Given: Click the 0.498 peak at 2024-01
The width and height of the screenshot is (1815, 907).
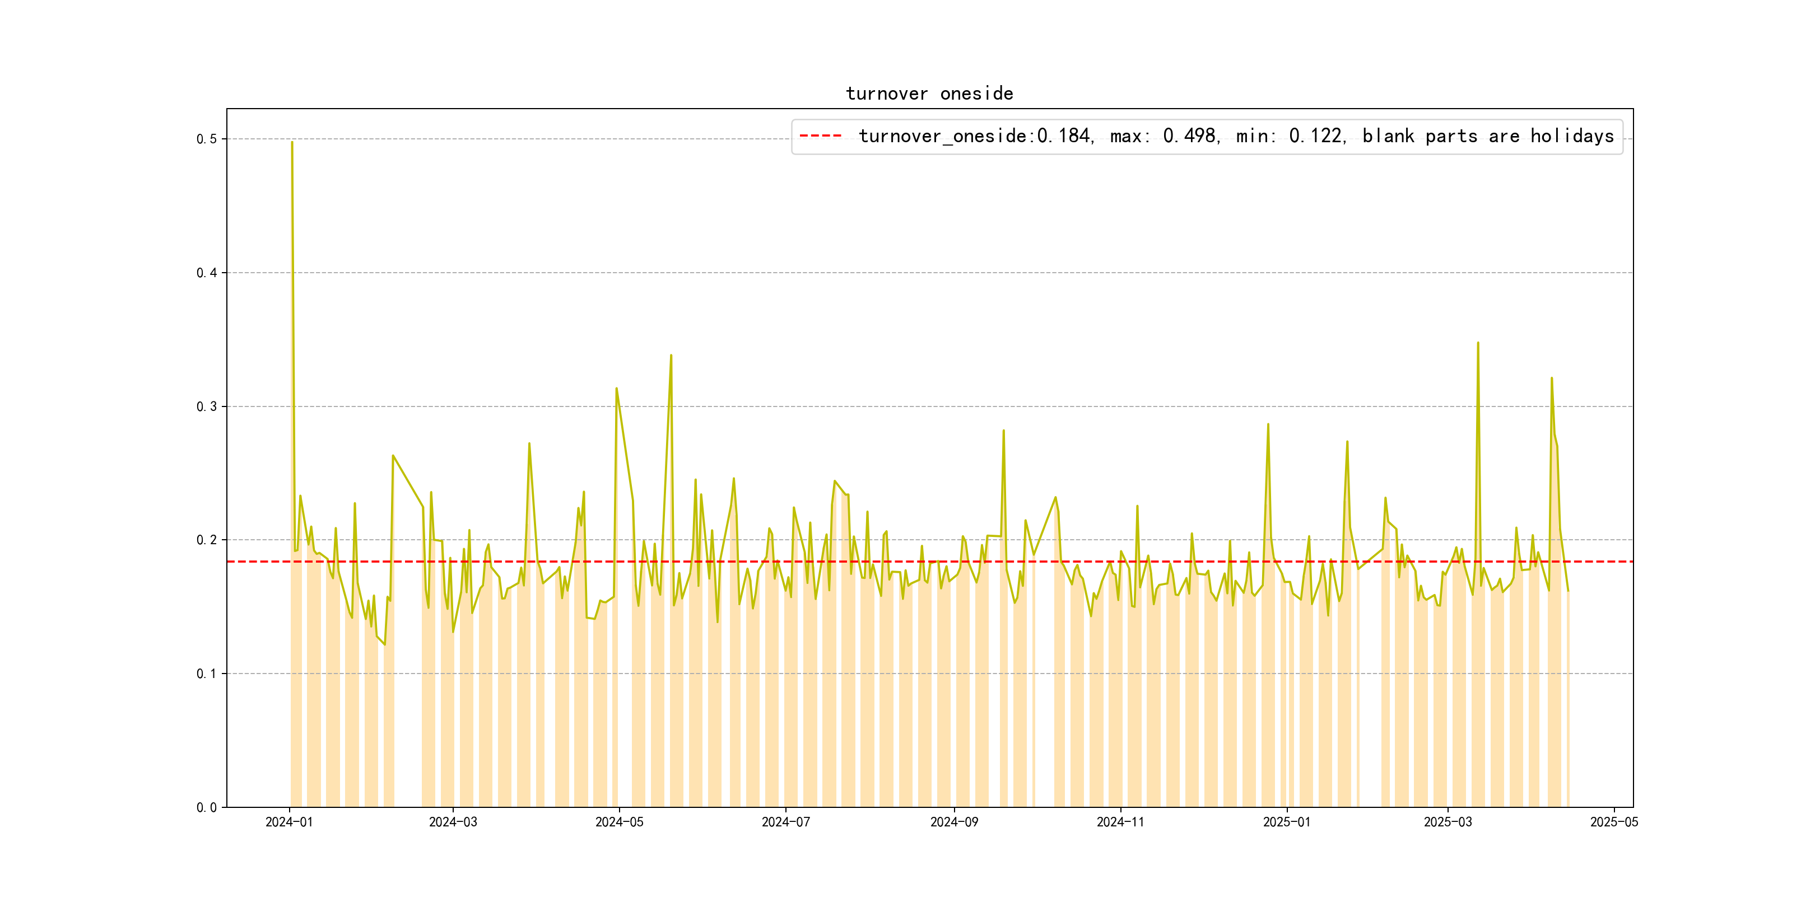Looking at the screenshot, I should coord(292,142).
